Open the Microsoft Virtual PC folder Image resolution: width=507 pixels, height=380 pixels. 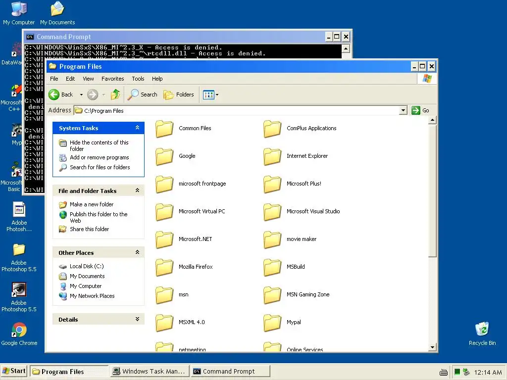190,212
